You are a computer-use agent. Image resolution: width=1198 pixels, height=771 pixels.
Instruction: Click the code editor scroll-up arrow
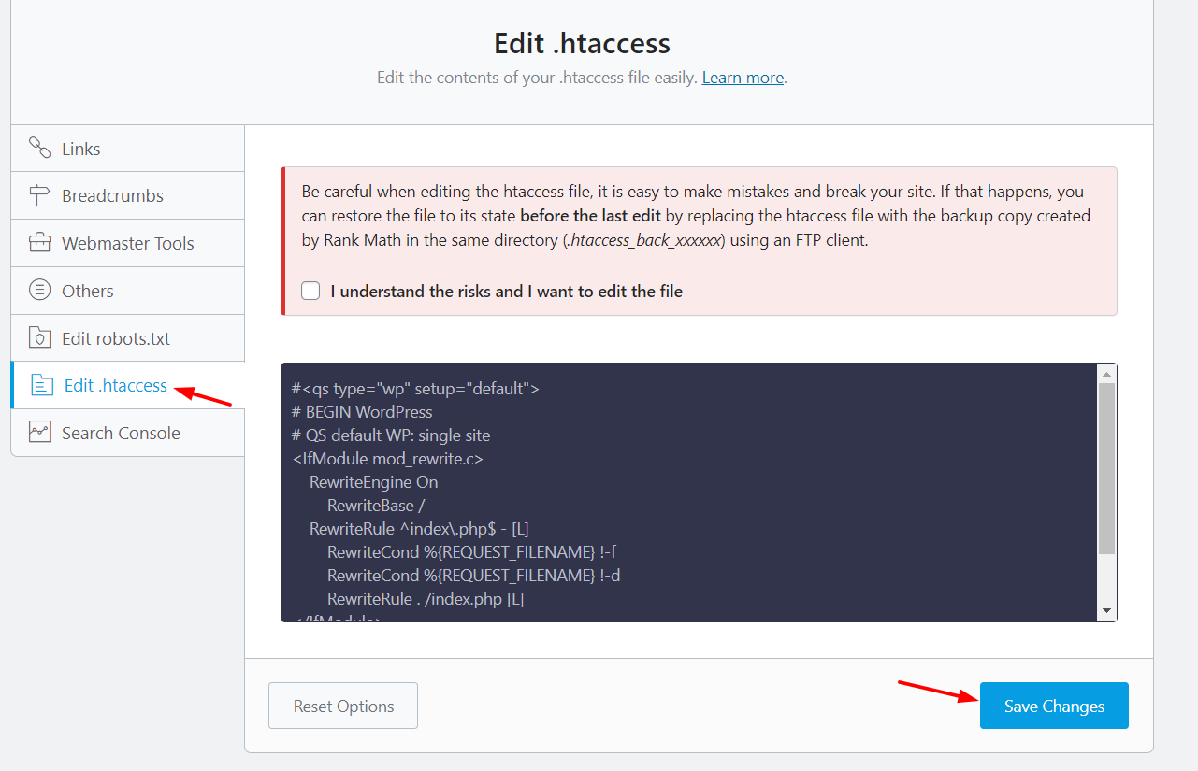1106,373
